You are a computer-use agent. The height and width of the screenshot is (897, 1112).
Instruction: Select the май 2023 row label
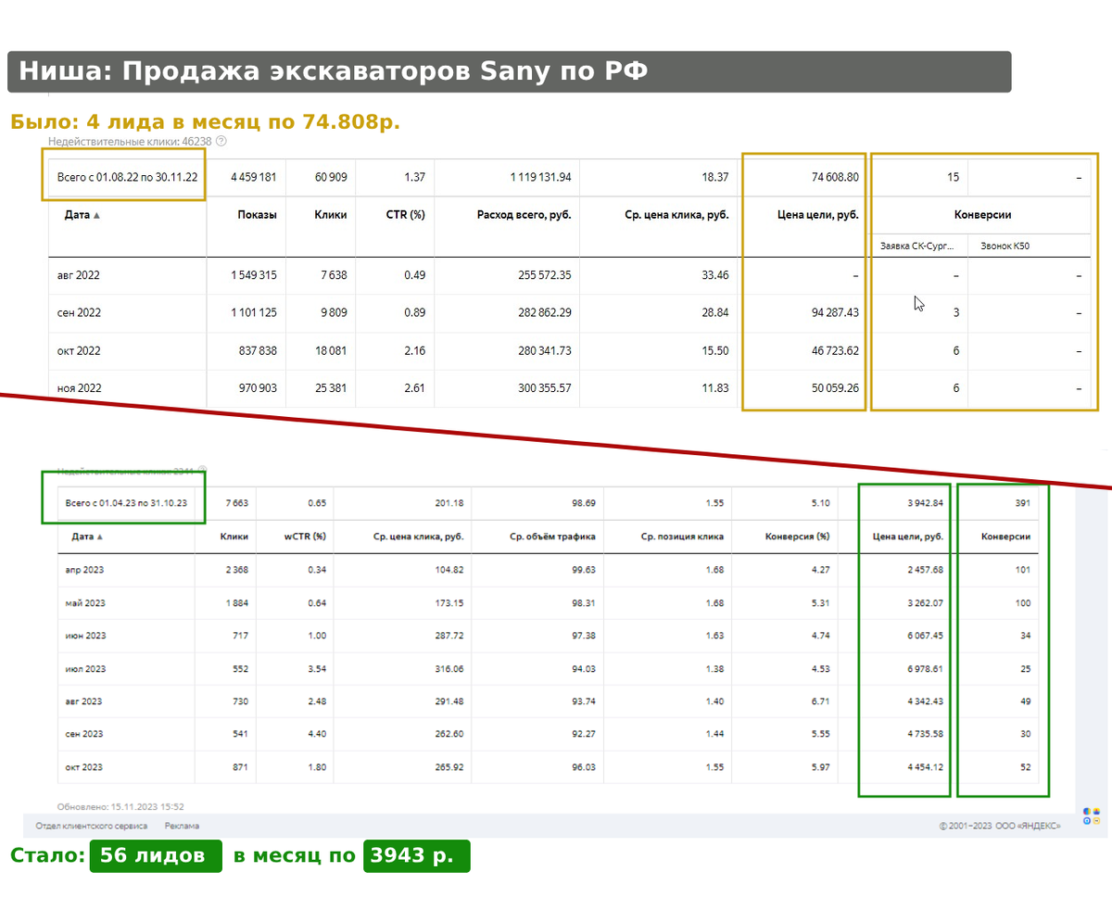(84, 603)
